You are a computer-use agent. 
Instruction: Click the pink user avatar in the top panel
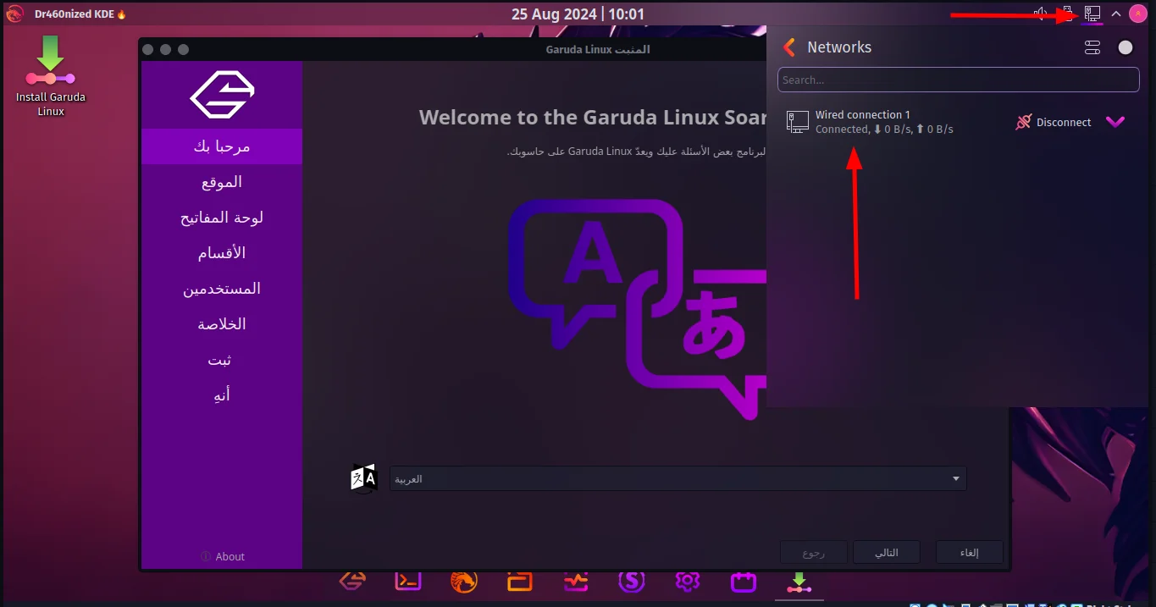1137,14
